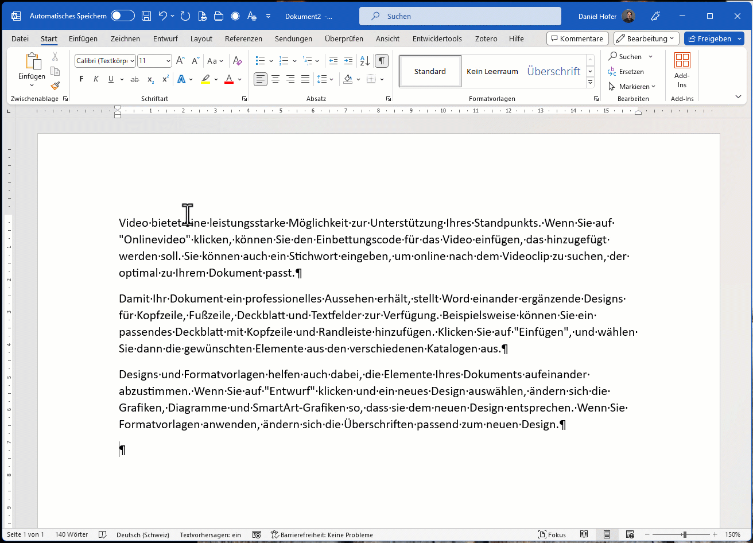This screenshot has width=753, height=543.
Task: Click the sort A-Z icon
Action: [364, 61]
